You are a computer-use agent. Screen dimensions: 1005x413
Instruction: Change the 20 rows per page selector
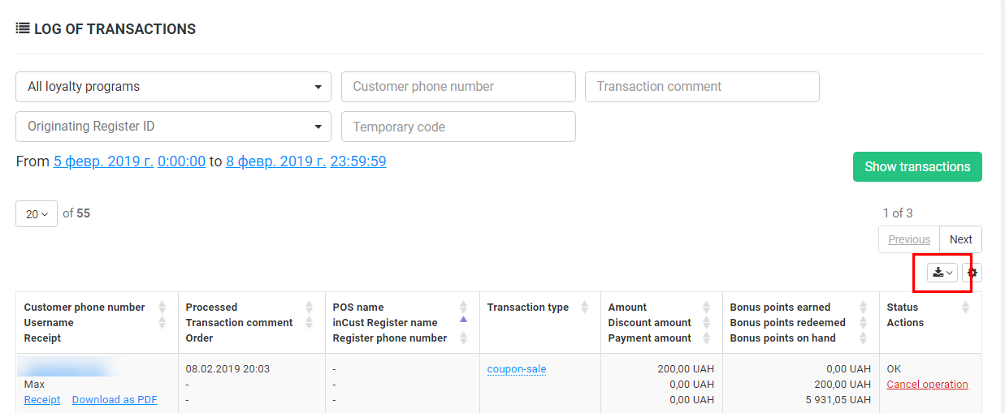(x=37, y=214)
